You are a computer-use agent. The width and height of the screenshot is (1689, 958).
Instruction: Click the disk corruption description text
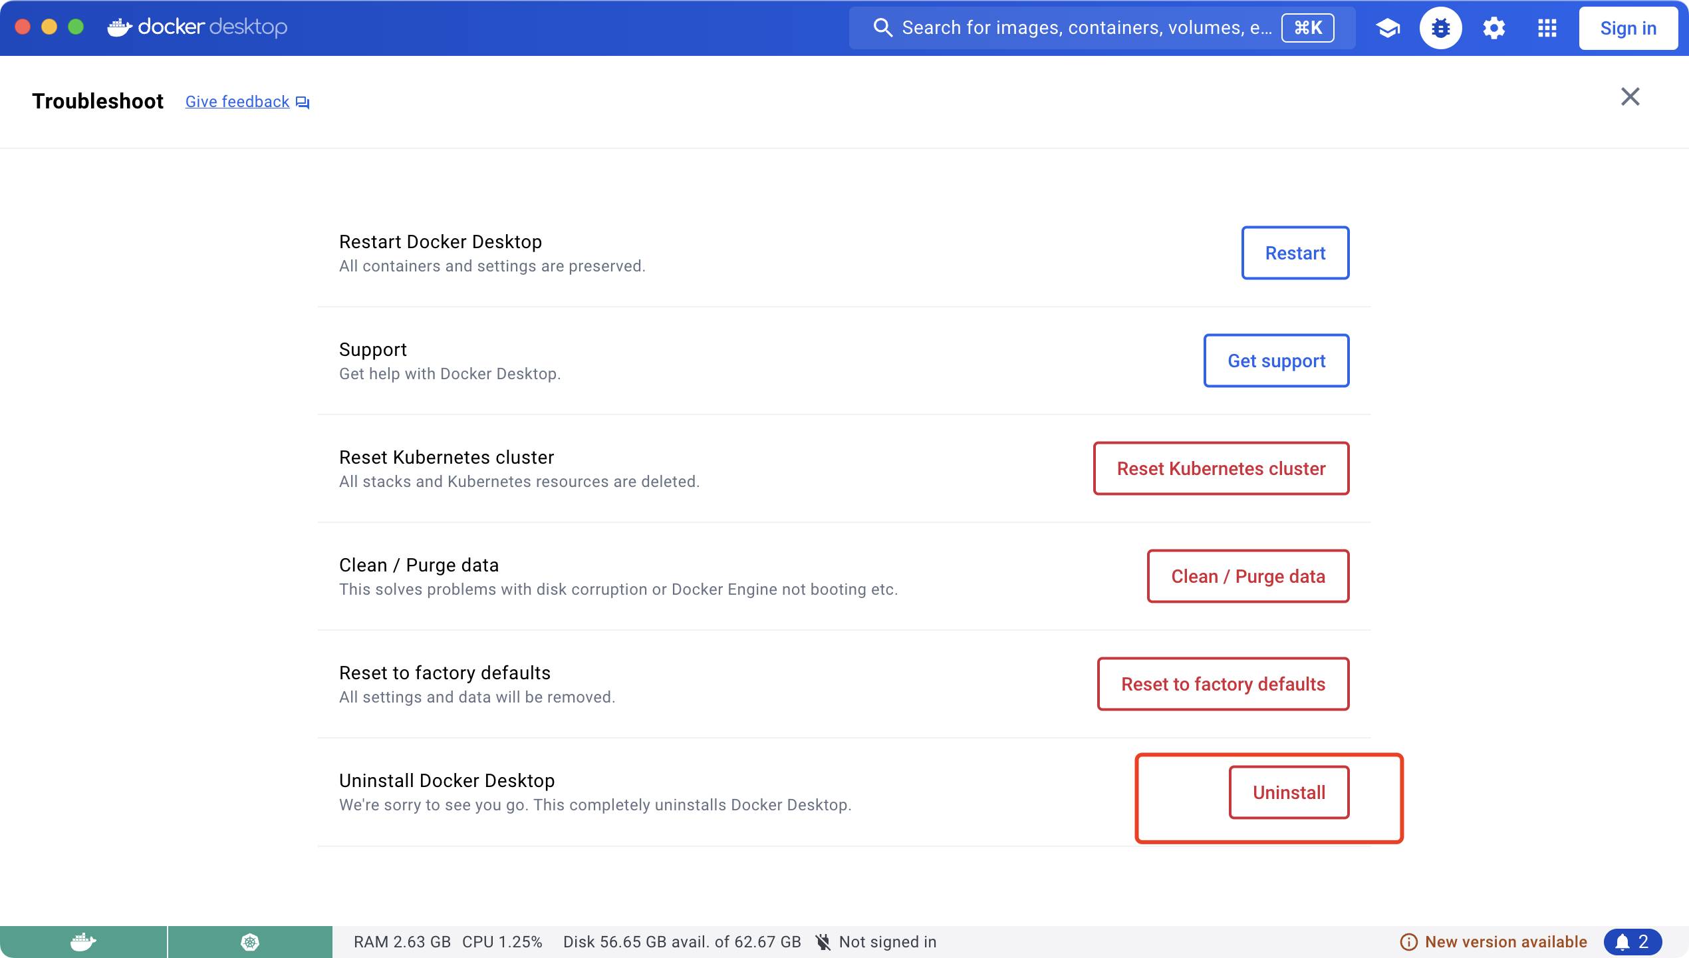pyautogui.click(x=618, y=589)
